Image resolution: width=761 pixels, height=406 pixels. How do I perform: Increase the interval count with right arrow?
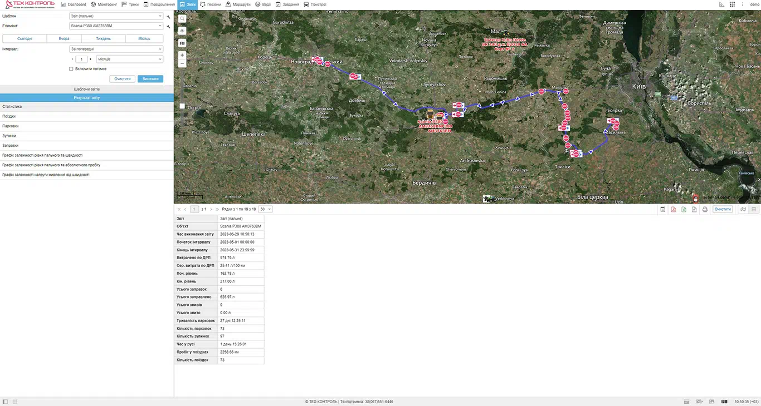(x=91, y=59)
